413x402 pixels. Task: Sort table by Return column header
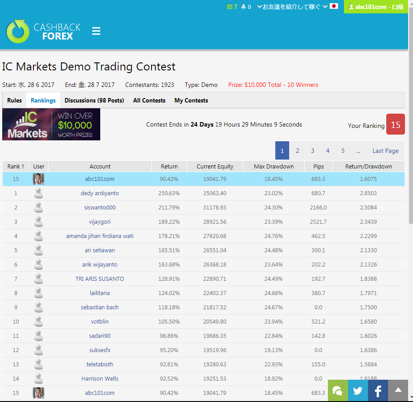tap(169, 167)
